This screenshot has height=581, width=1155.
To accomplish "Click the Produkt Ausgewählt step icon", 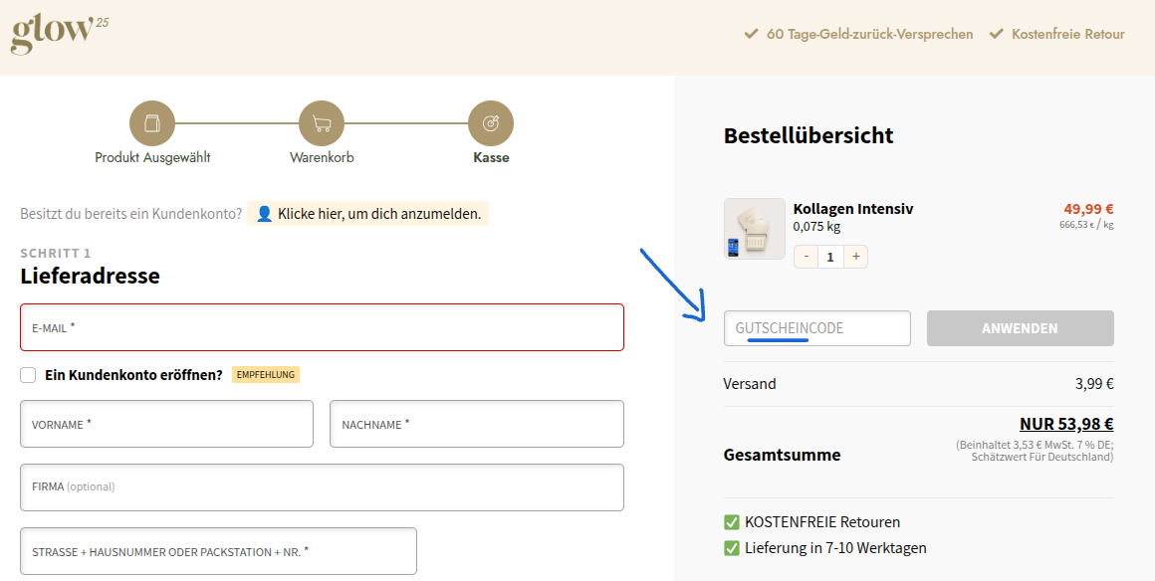I will 152,123.
